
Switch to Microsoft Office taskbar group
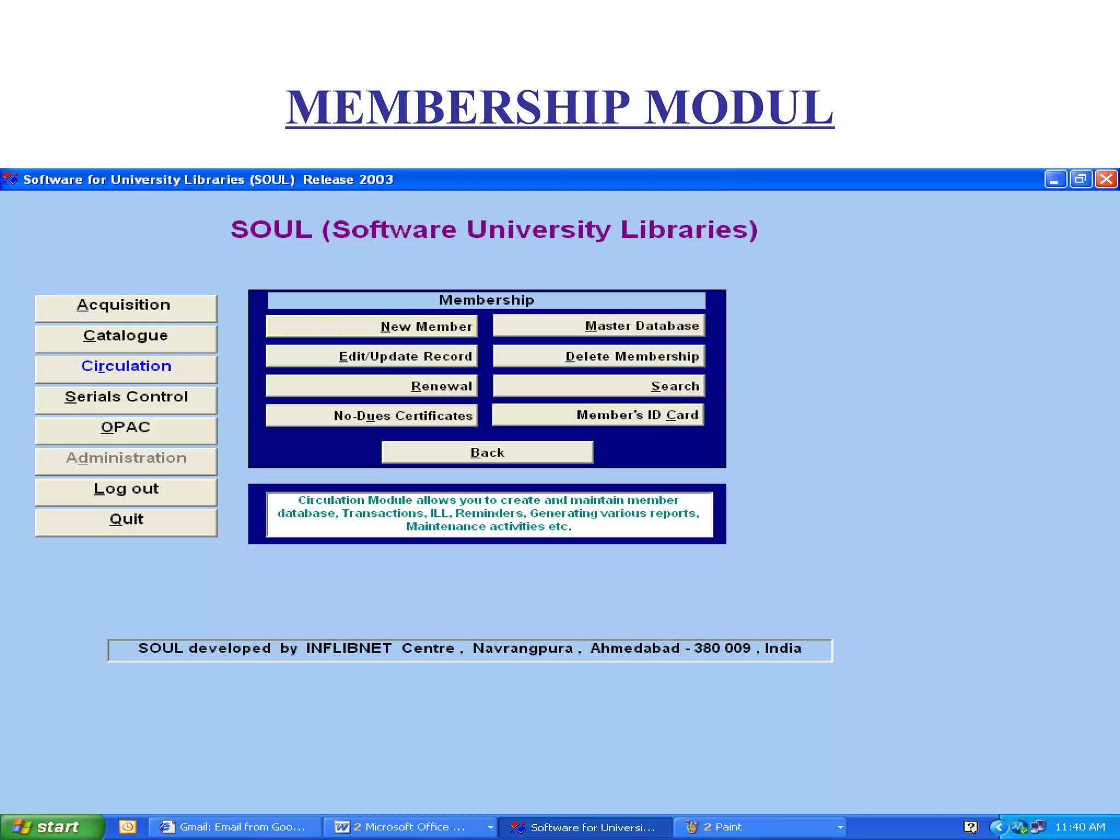(409, 827)
